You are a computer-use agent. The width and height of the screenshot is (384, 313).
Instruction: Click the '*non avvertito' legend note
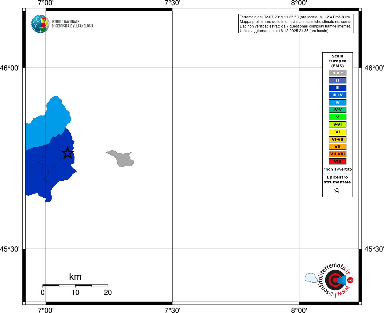[x=338, y=169]
